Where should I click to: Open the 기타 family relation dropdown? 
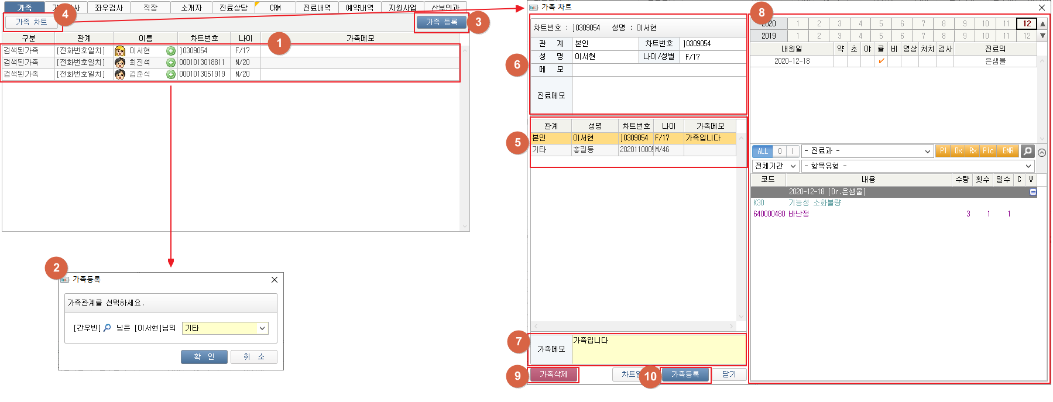(225, 328)
